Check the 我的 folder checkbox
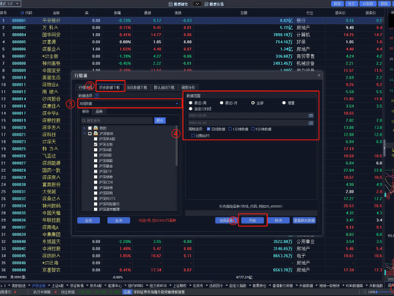The image size is (394, 296). 90,128
